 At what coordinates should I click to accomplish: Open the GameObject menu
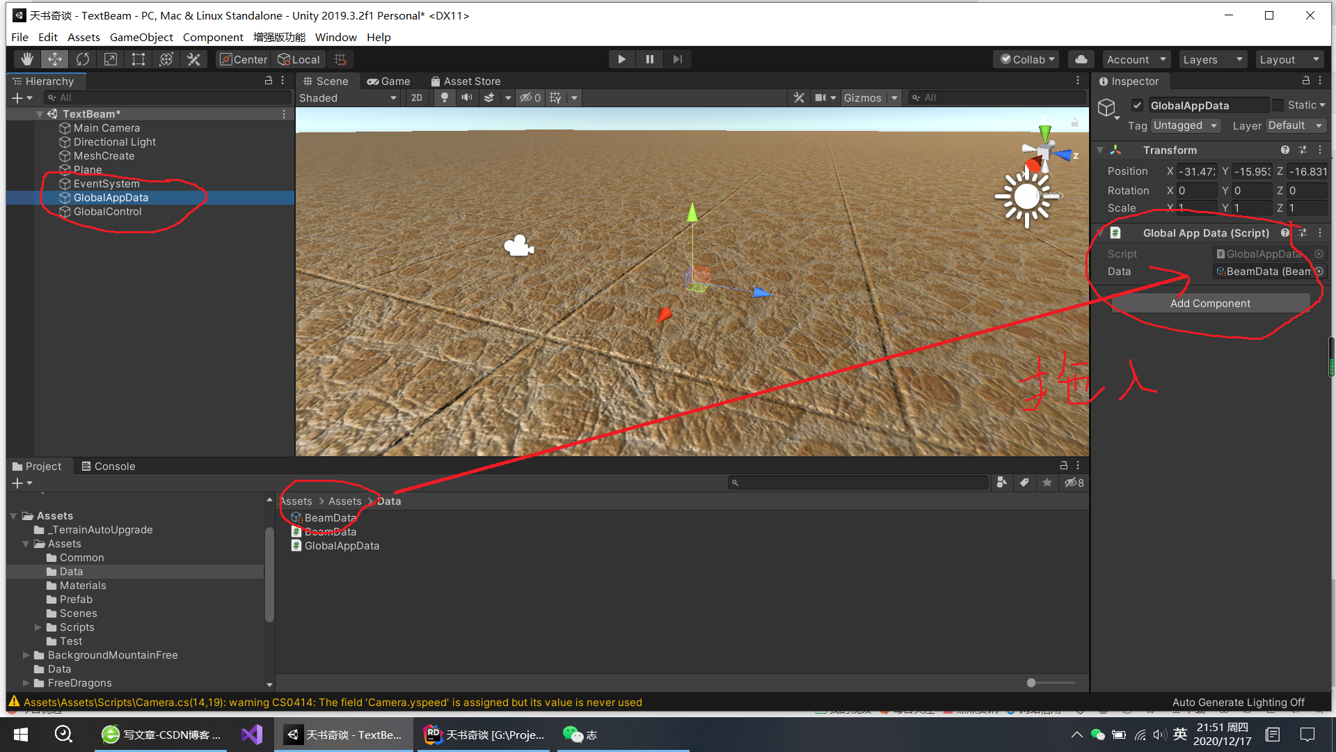tap(141, 37)
